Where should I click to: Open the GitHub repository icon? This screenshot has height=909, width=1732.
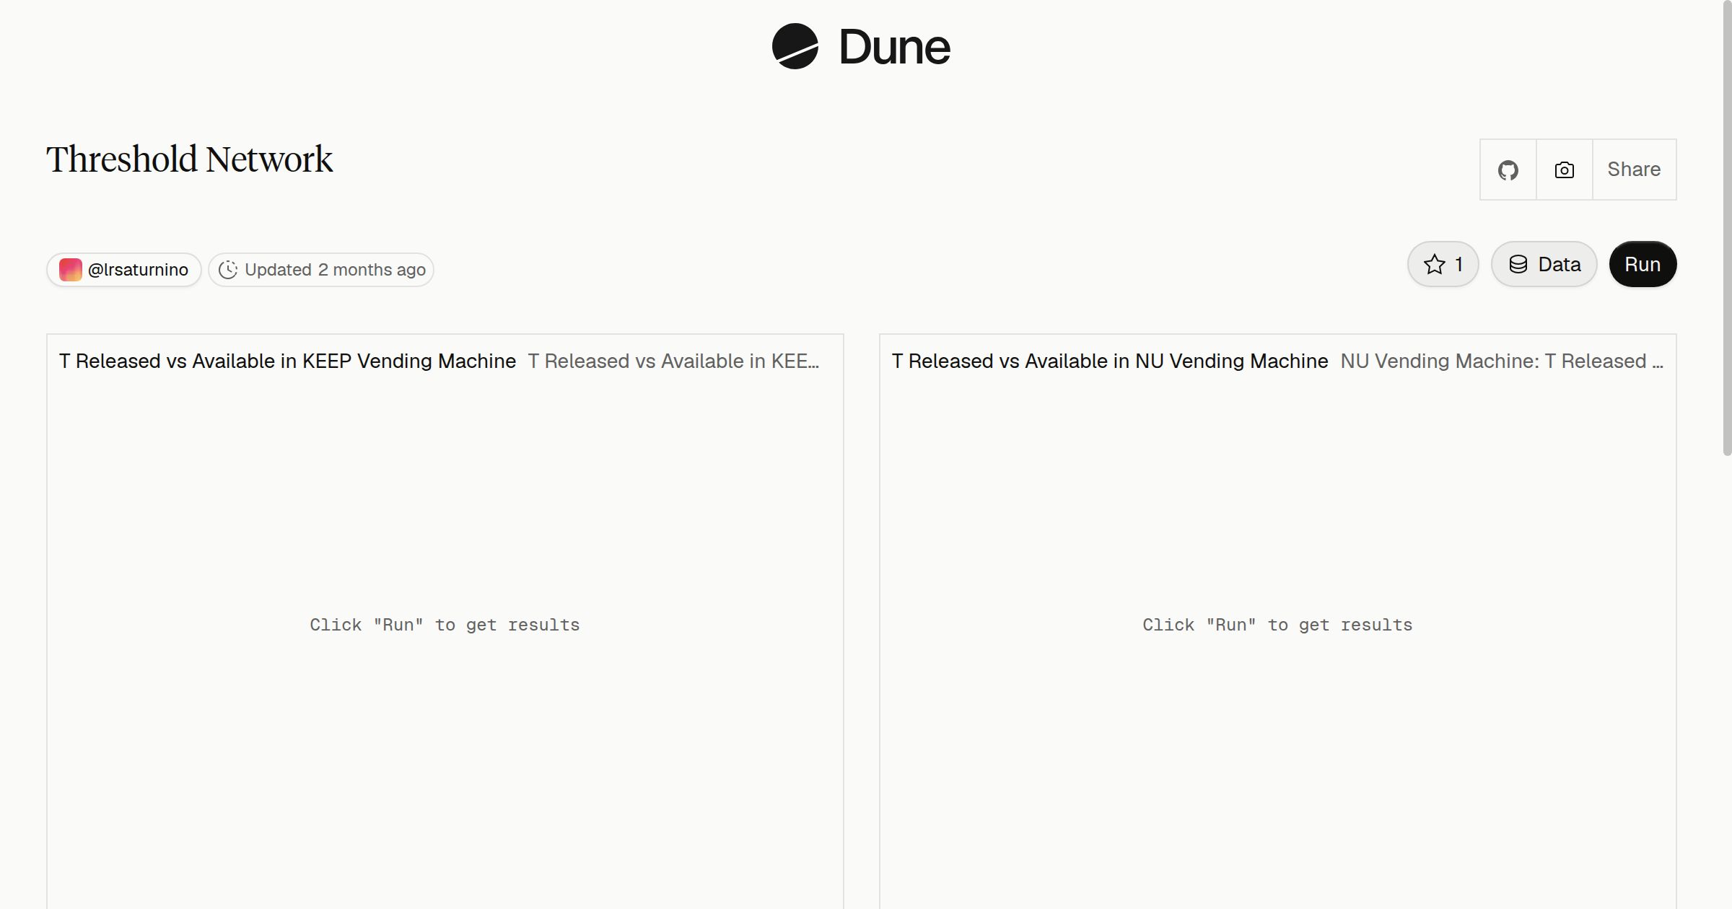click(x=1508, y=170)
